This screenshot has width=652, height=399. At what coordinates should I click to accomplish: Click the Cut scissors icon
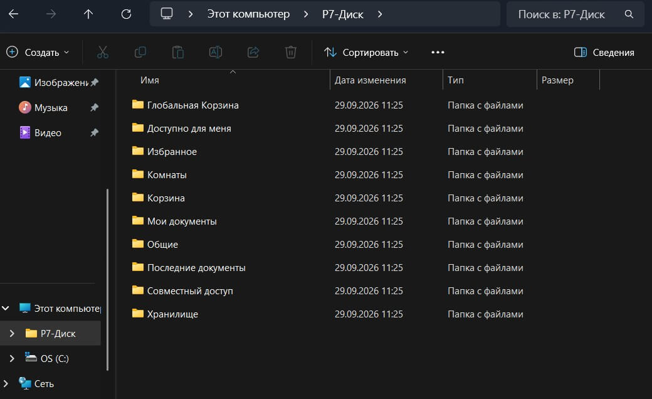(103, 52)
